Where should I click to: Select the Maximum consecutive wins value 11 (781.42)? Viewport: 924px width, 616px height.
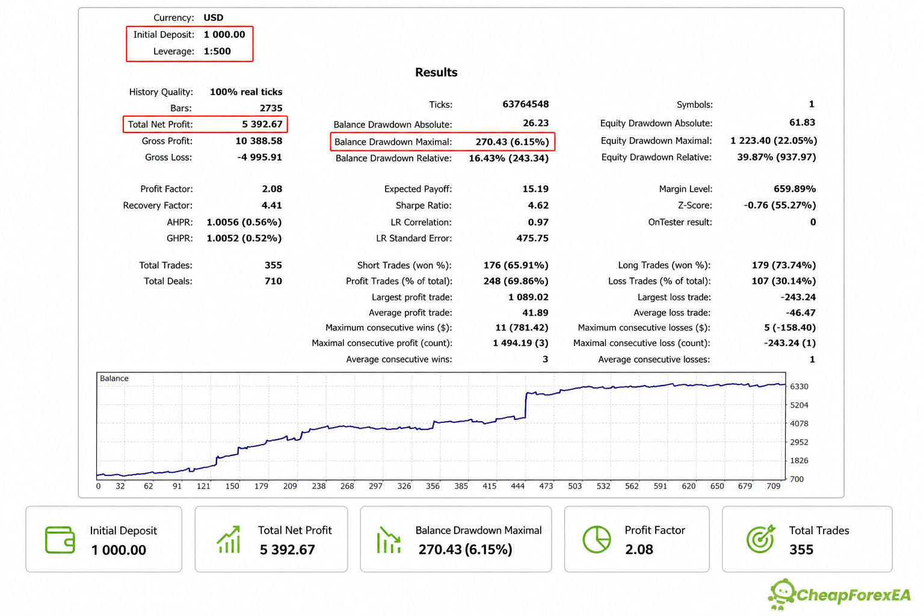click(522, 328)
